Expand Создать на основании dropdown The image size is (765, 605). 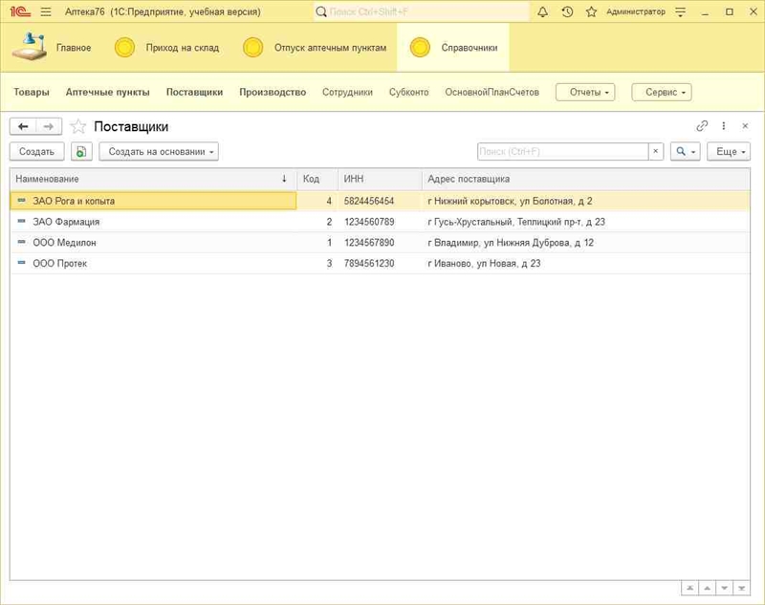(x=159, y=152)
